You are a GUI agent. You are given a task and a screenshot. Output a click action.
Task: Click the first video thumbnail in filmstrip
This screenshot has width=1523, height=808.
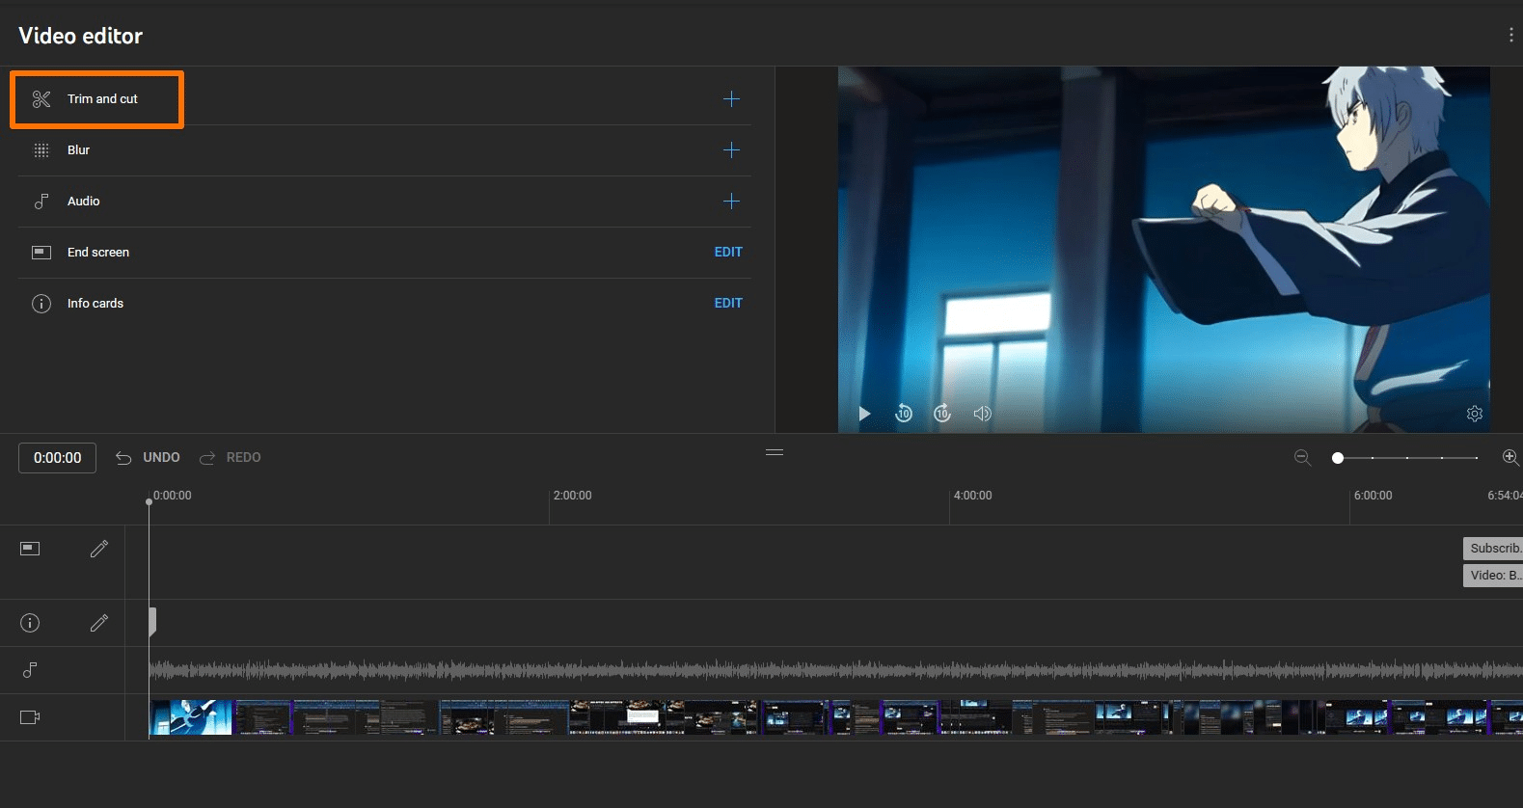pyautogui.click(x=192, y=717)
